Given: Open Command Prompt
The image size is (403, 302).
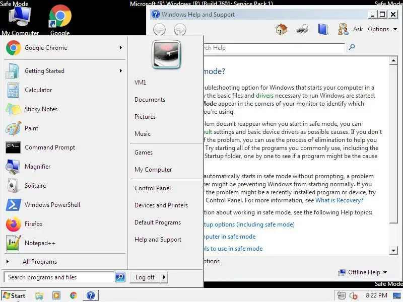Looking at the screenshot, I should 65,147.
